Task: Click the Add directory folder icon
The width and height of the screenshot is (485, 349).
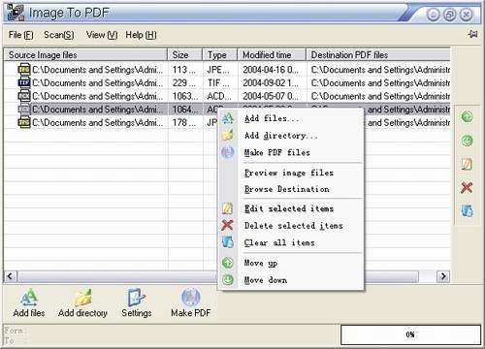Action: coord(82,297)
